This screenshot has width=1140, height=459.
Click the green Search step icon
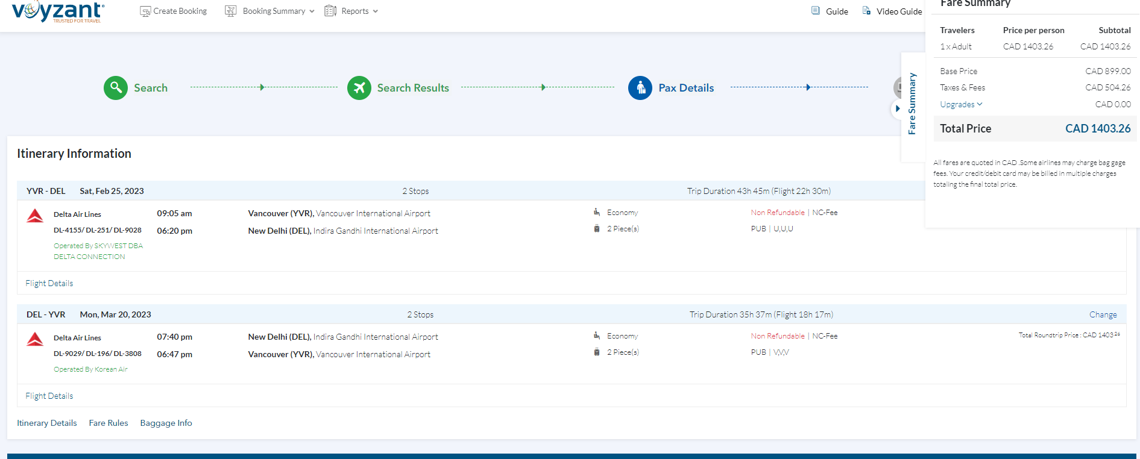116,88
